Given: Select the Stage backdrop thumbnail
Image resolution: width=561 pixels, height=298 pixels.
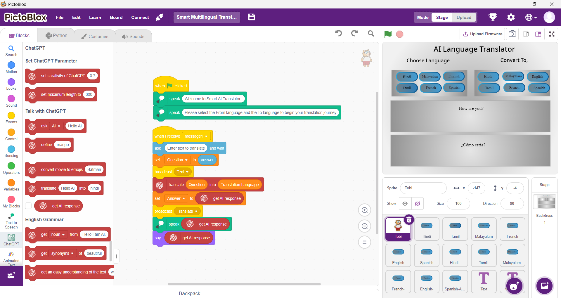Looking at the screenshot, I should pyautogui.click(x=545, y=202).
